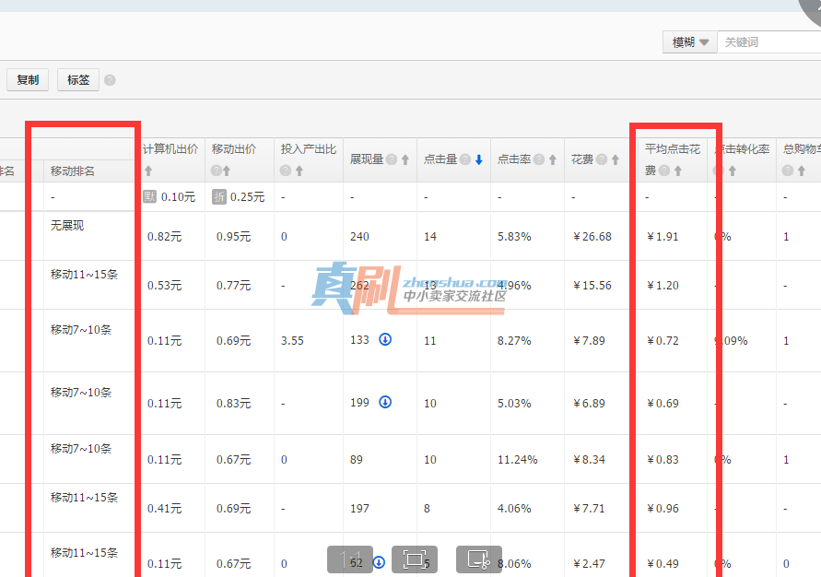Viewport: 821px width, 577px height.
Task: Click the 1:1 original size viewer button
Action: pos(350,559)
